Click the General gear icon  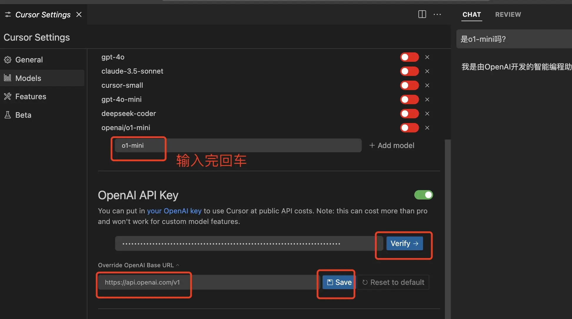coord(8,60)
